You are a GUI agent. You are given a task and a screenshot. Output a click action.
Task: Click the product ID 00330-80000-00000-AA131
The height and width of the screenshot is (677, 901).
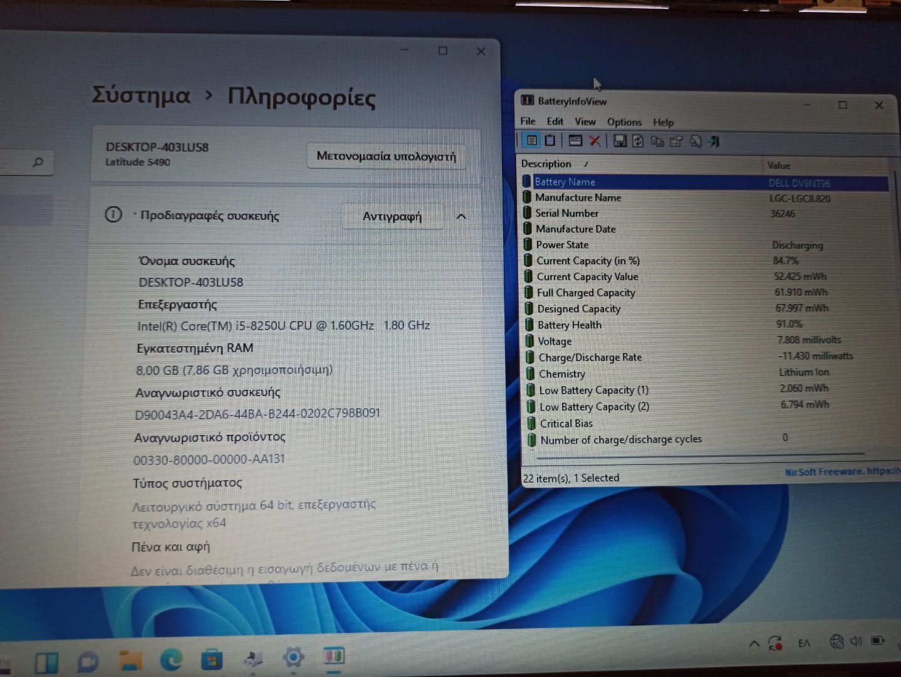[209, 459]
